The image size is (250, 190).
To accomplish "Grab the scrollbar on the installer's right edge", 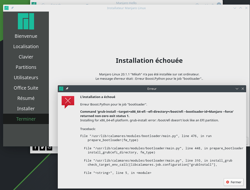I will point(247,141).
